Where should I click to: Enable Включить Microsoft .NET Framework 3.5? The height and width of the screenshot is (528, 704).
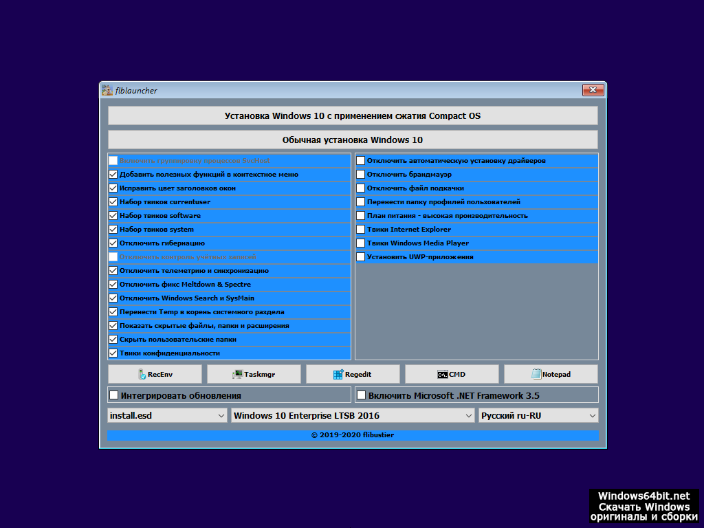(x=361, y=395)
